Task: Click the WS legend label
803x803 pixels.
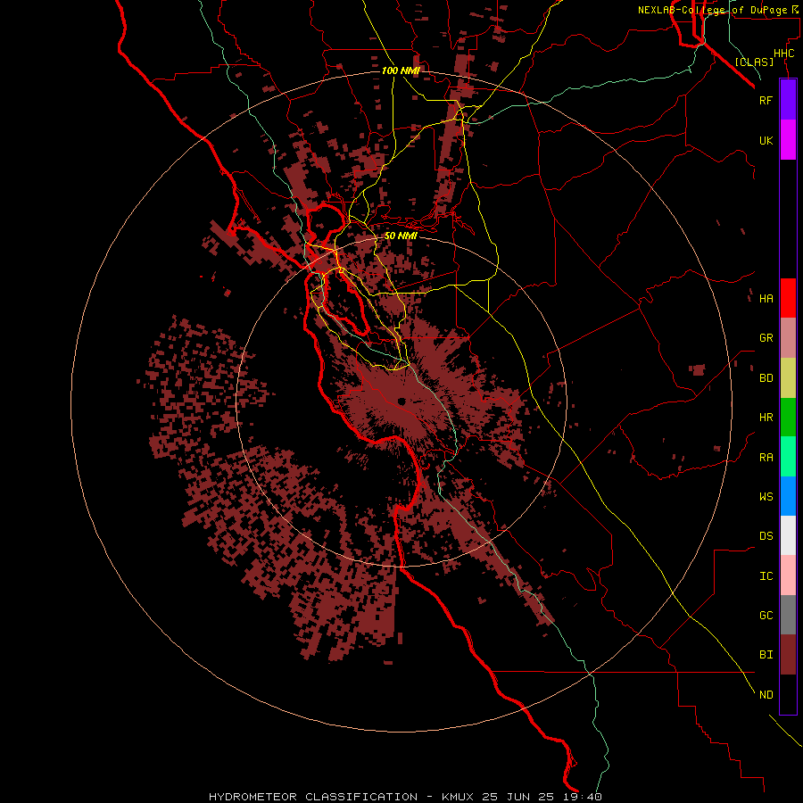Action: pos(766,497)
